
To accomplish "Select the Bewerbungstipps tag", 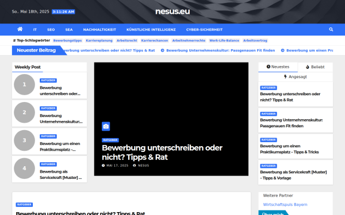I will click(67, 41).
